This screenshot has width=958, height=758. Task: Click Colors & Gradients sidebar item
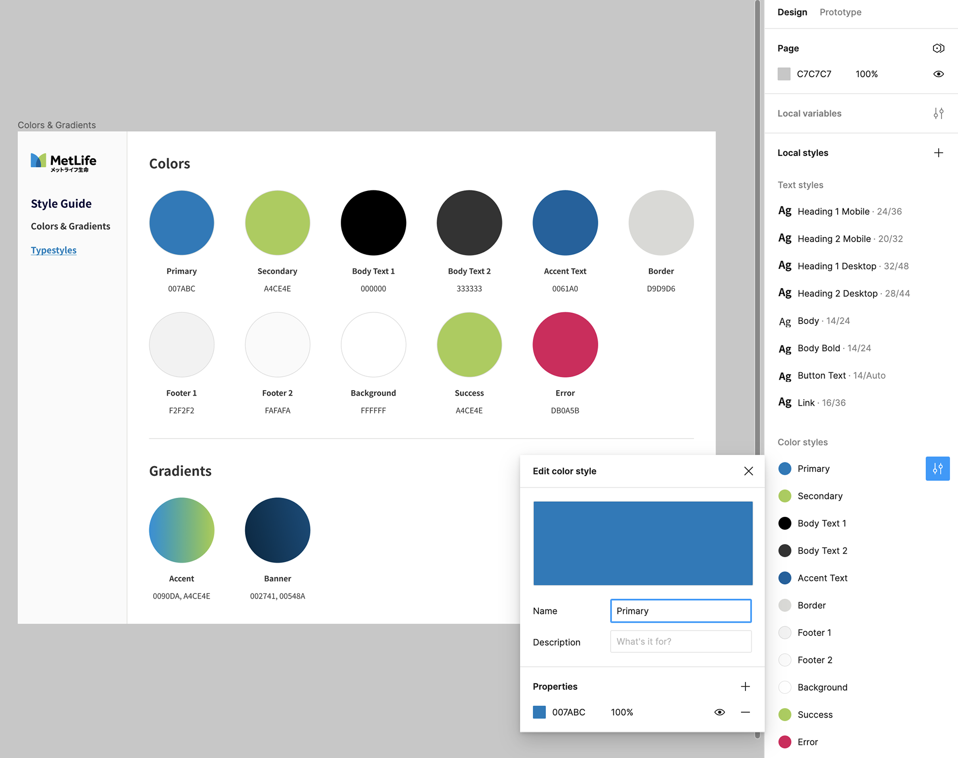pos(70,226)
